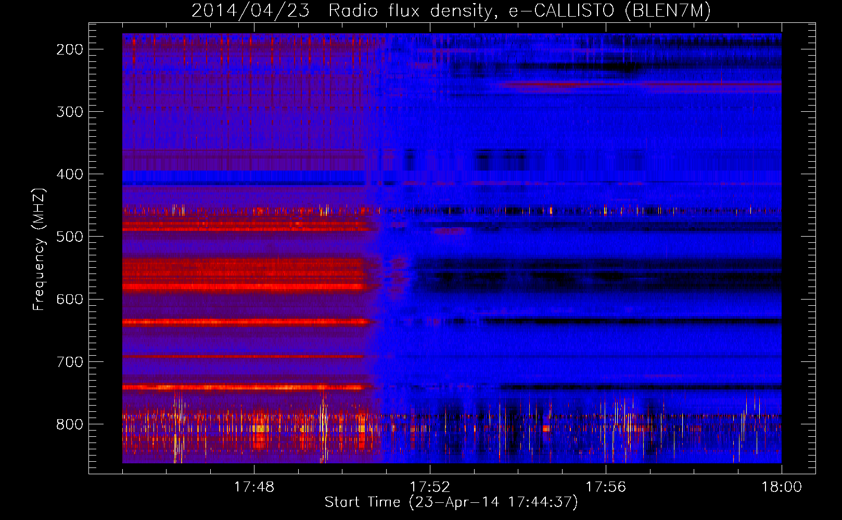Click the 800 frequency tick label
The width and height of the screenshot is (842, 520).
tap(70, 424)
